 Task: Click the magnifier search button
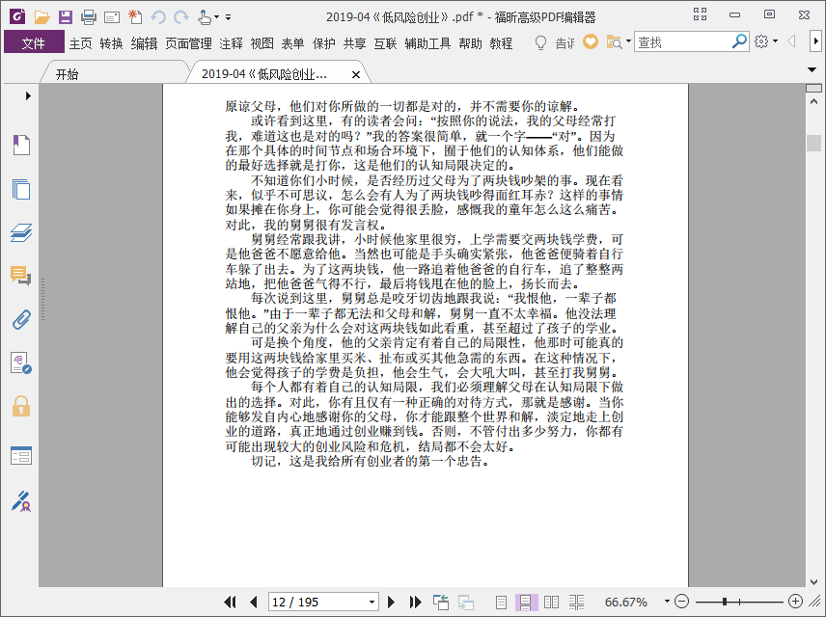click(x=739, y=41)
